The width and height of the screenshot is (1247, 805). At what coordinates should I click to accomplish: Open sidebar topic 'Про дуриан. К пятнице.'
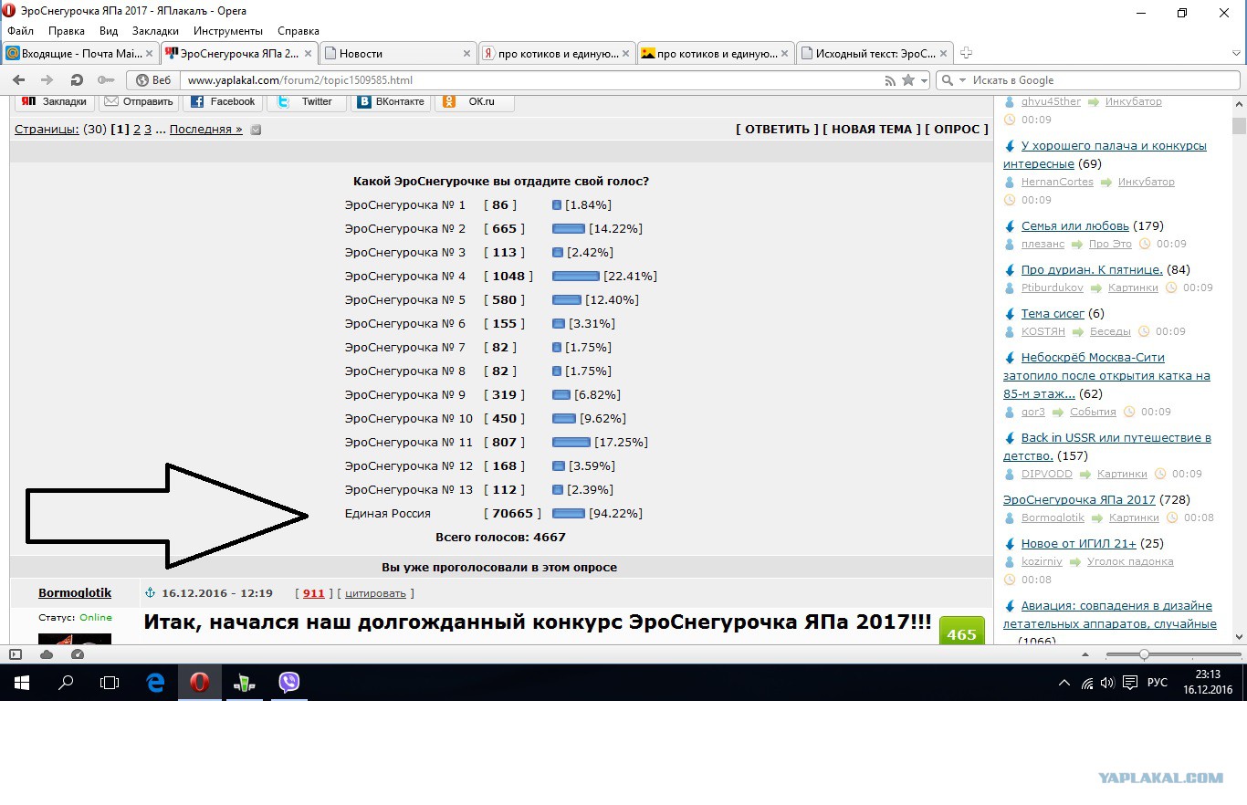point(1092,270)
